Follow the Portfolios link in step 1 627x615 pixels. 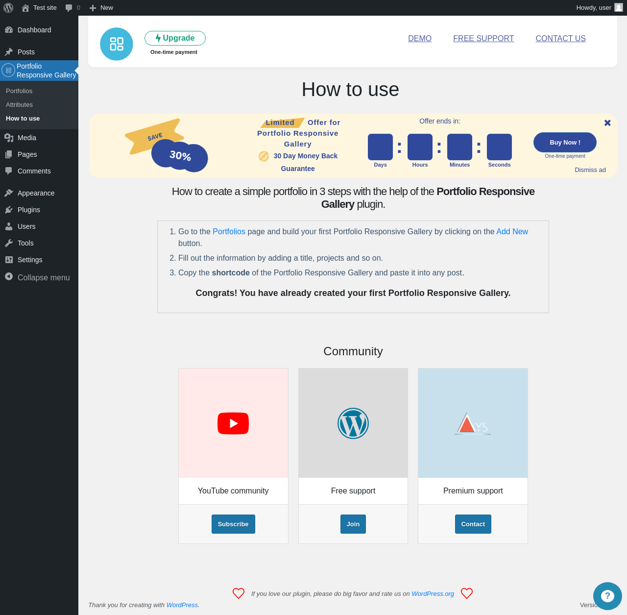[229, 232]
